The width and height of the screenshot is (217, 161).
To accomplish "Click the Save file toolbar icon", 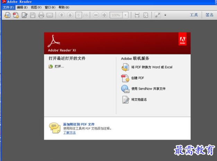I will (33, 15).
